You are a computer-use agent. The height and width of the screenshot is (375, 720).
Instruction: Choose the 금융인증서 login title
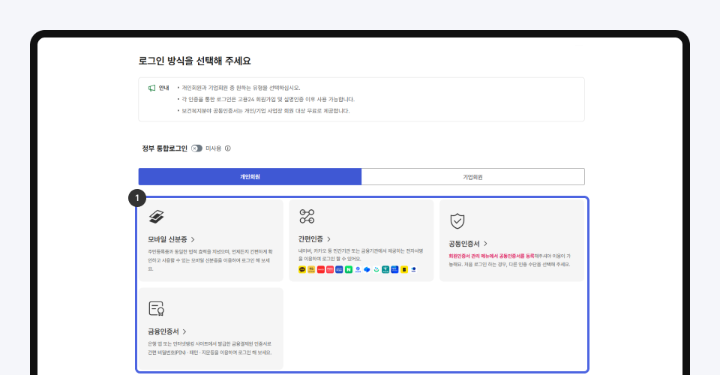[163, 331]
